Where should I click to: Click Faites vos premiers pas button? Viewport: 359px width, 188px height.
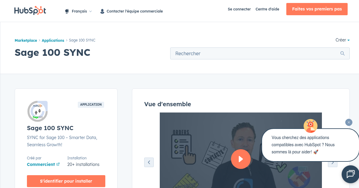(317, 9)
